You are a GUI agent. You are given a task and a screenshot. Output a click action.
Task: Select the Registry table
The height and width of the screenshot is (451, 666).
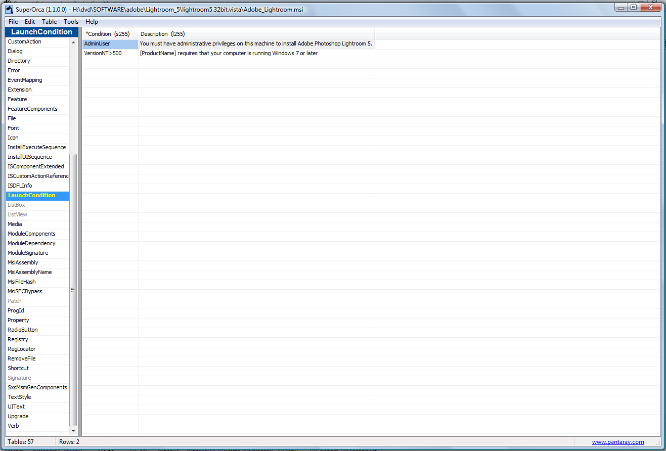37,339
